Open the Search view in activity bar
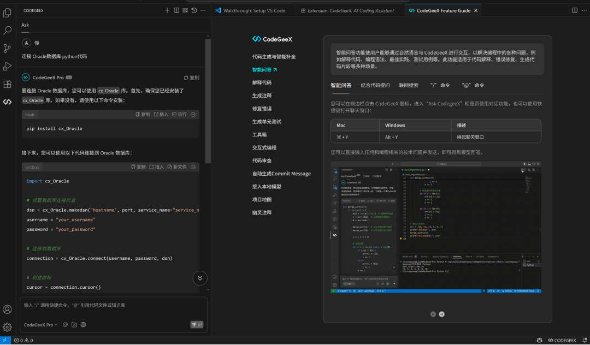The image size is (590, 345). (x=7, y=31)
